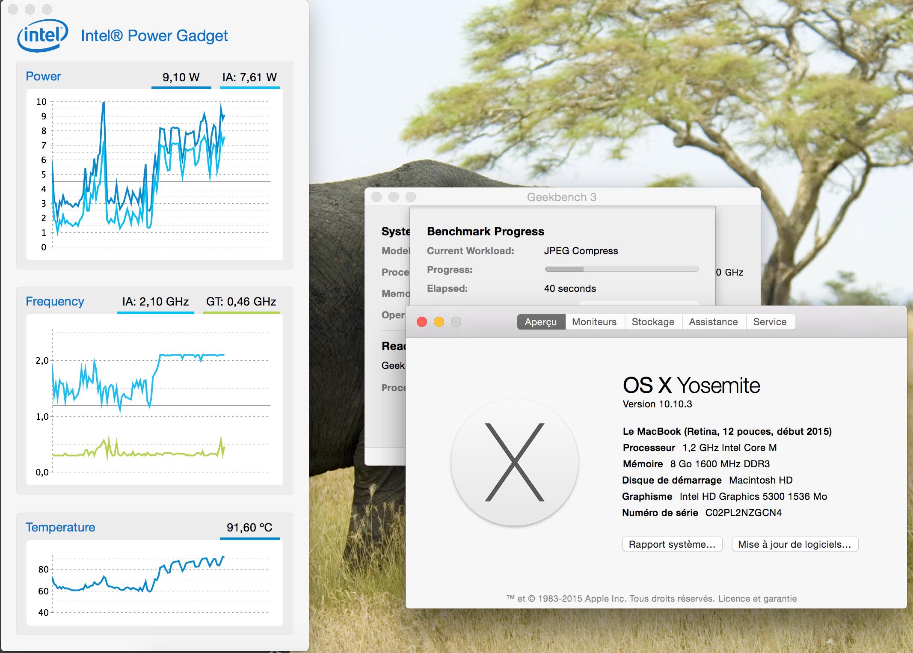
Task: Click the GT: 0,46 GHz frequency label
Action: coord(241,302)
